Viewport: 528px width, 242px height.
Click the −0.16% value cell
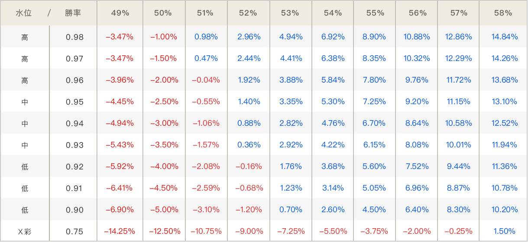click(249, 166)
